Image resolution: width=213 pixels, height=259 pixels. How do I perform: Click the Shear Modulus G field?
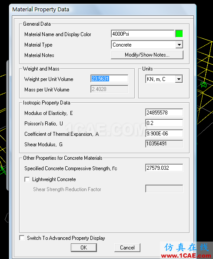164,144
